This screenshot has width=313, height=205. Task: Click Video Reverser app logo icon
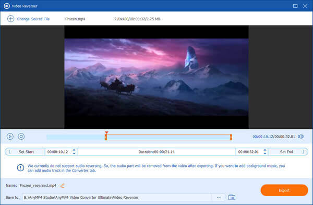coord(7,6)
